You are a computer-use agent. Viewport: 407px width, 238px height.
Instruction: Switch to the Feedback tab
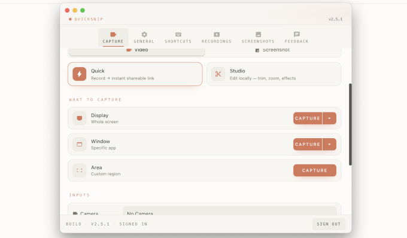pyautogui.click(x=296, y=38)
